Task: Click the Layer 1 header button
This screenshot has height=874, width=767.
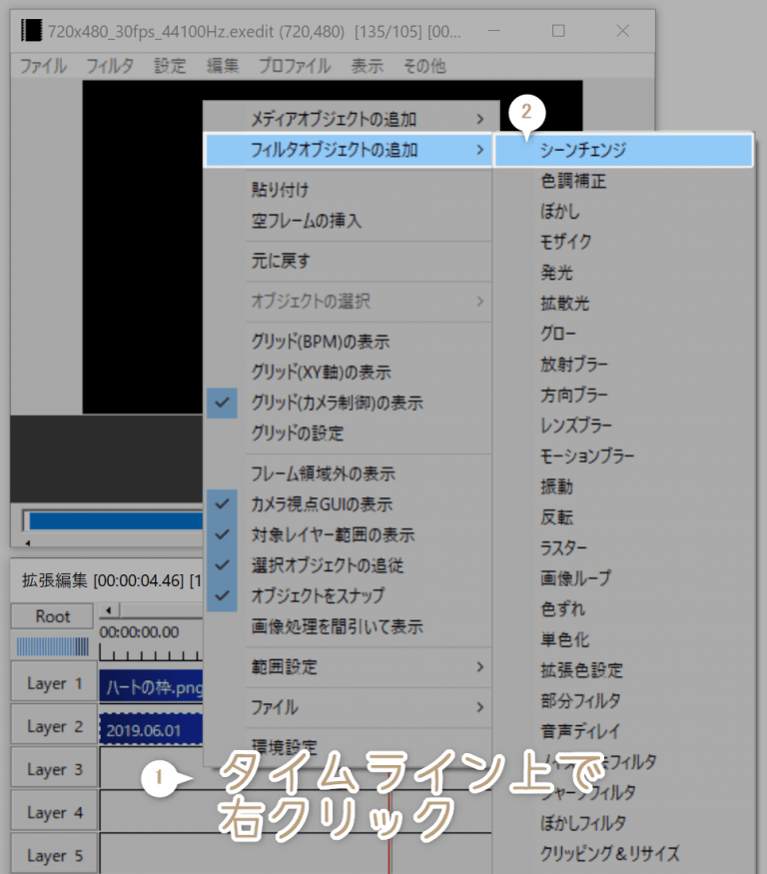Action: tap(54, 683)
